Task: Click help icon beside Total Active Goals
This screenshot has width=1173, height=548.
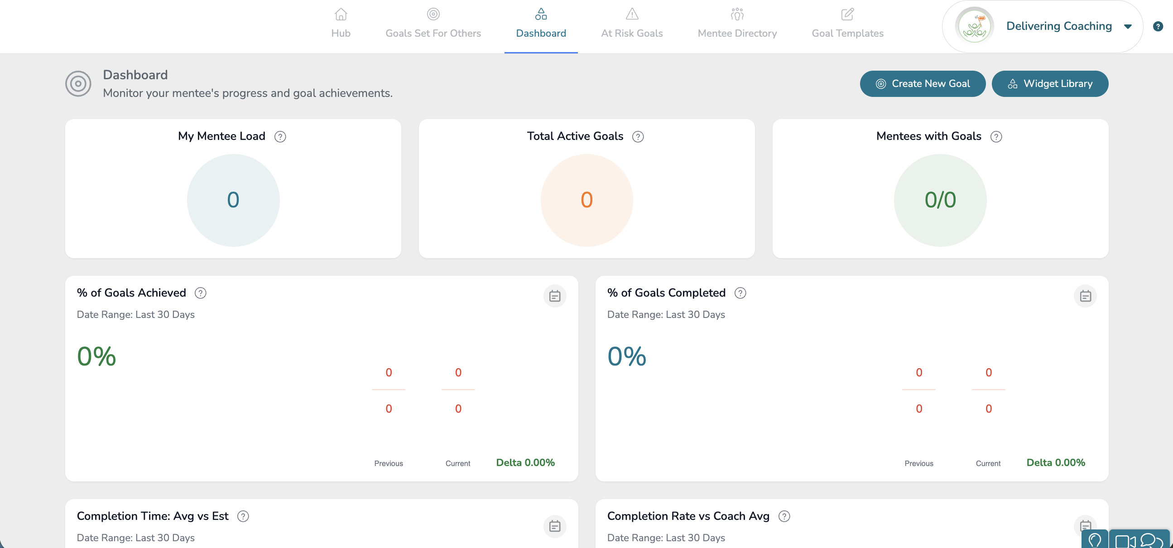Action: [638, 137]
